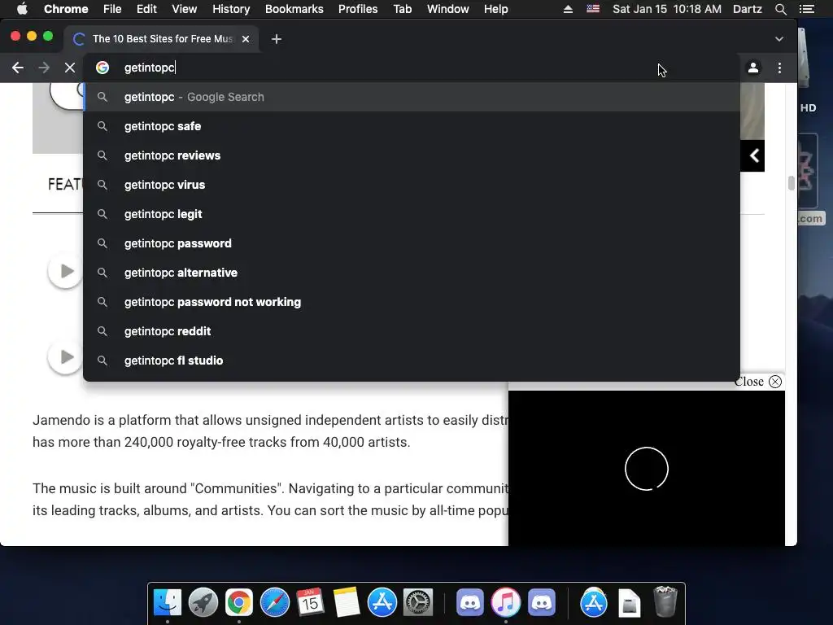Click the page vertical scrollbar thumb

click(x=791, y=183)
